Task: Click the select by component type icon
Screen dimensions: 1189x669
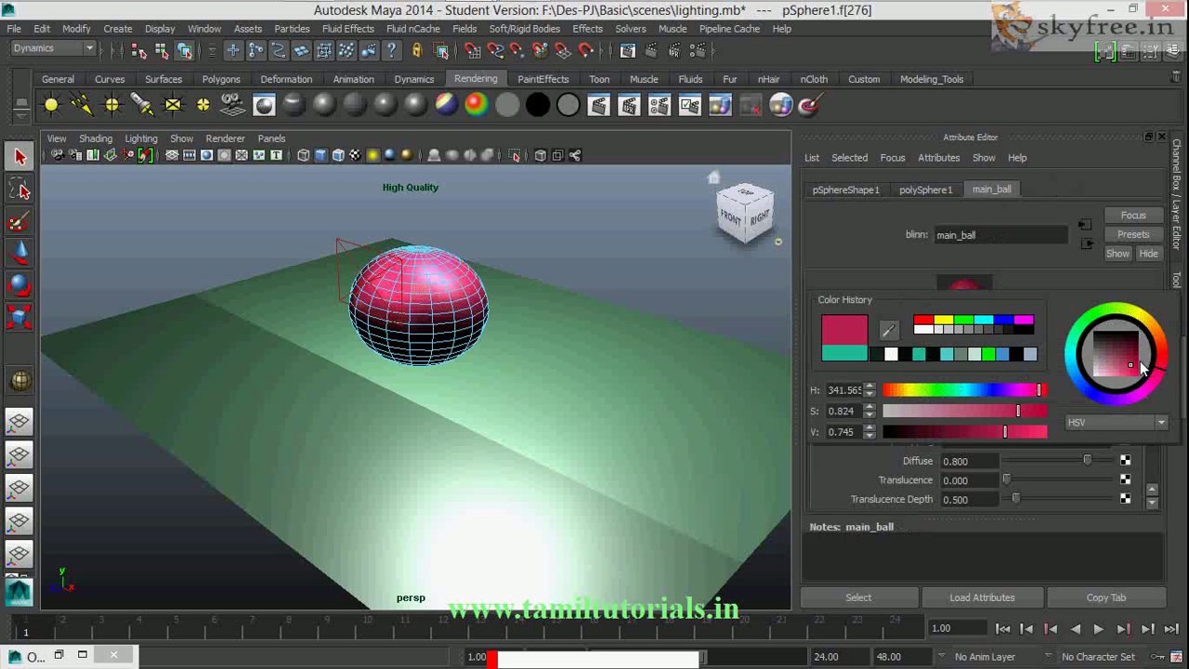Action: 184,50
